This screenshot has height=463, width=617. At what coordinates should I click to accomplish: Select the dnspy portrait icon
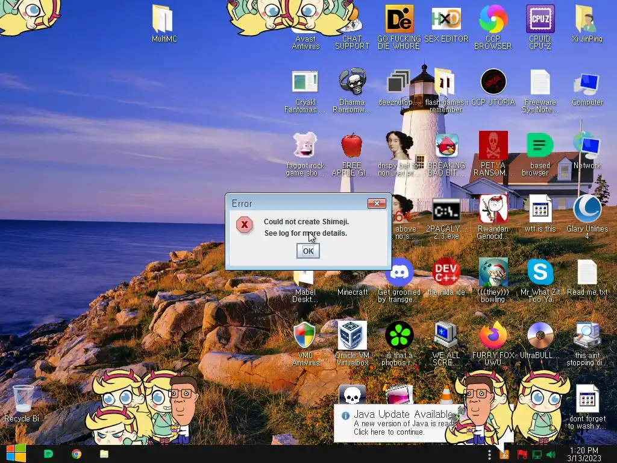coord(399,145)
